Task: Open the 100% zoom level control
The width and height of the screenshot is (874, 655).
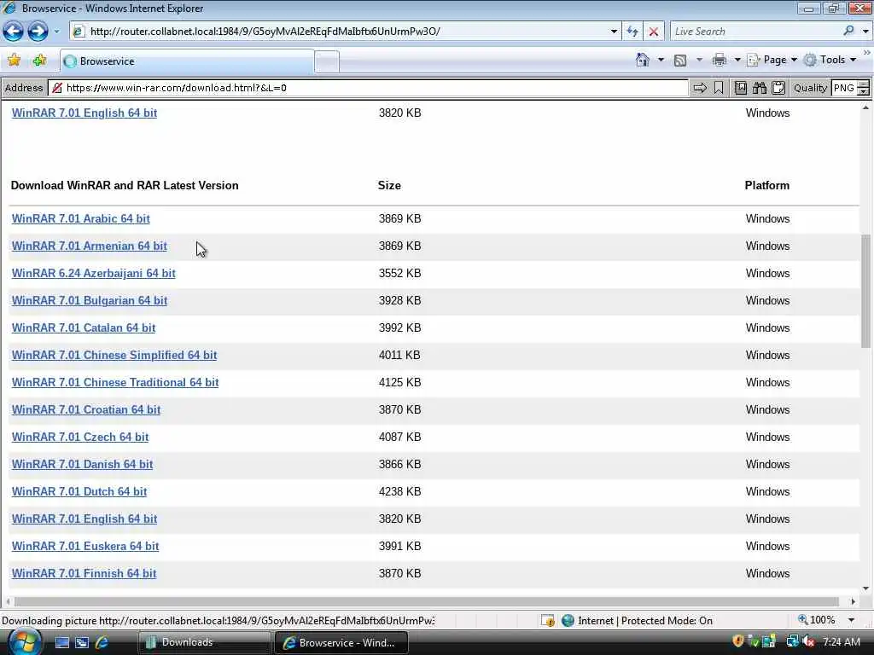Action: pyautogui.click(x=817, y=620)
